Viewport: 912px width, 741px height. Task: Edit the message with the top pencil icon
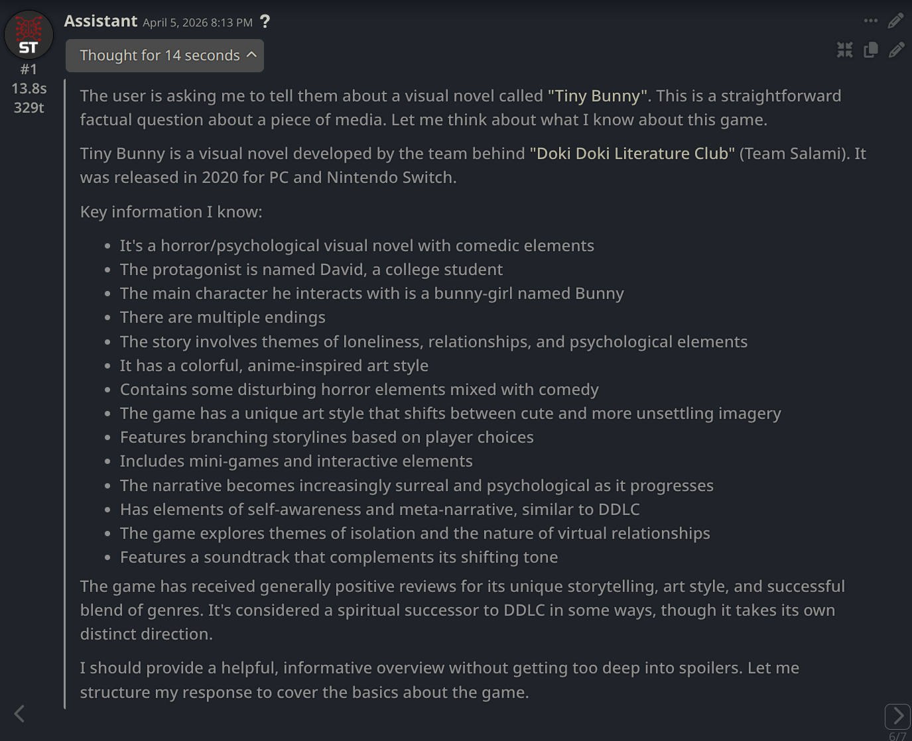(895, 21)
